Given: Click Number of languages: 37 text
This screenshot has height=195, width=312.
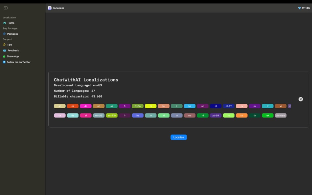Looking at the screenshot, I should [x=75, y=91].
